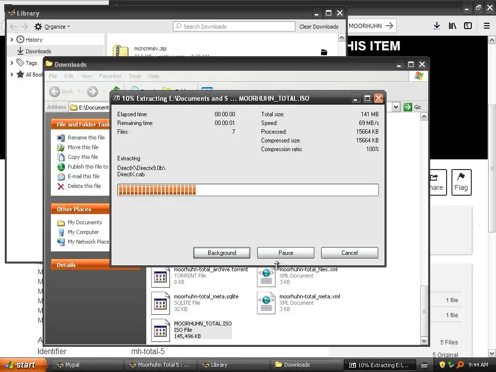Click Copy this file task
The width and height of the screenshot is (496, 372).
[x=82, y=157]
